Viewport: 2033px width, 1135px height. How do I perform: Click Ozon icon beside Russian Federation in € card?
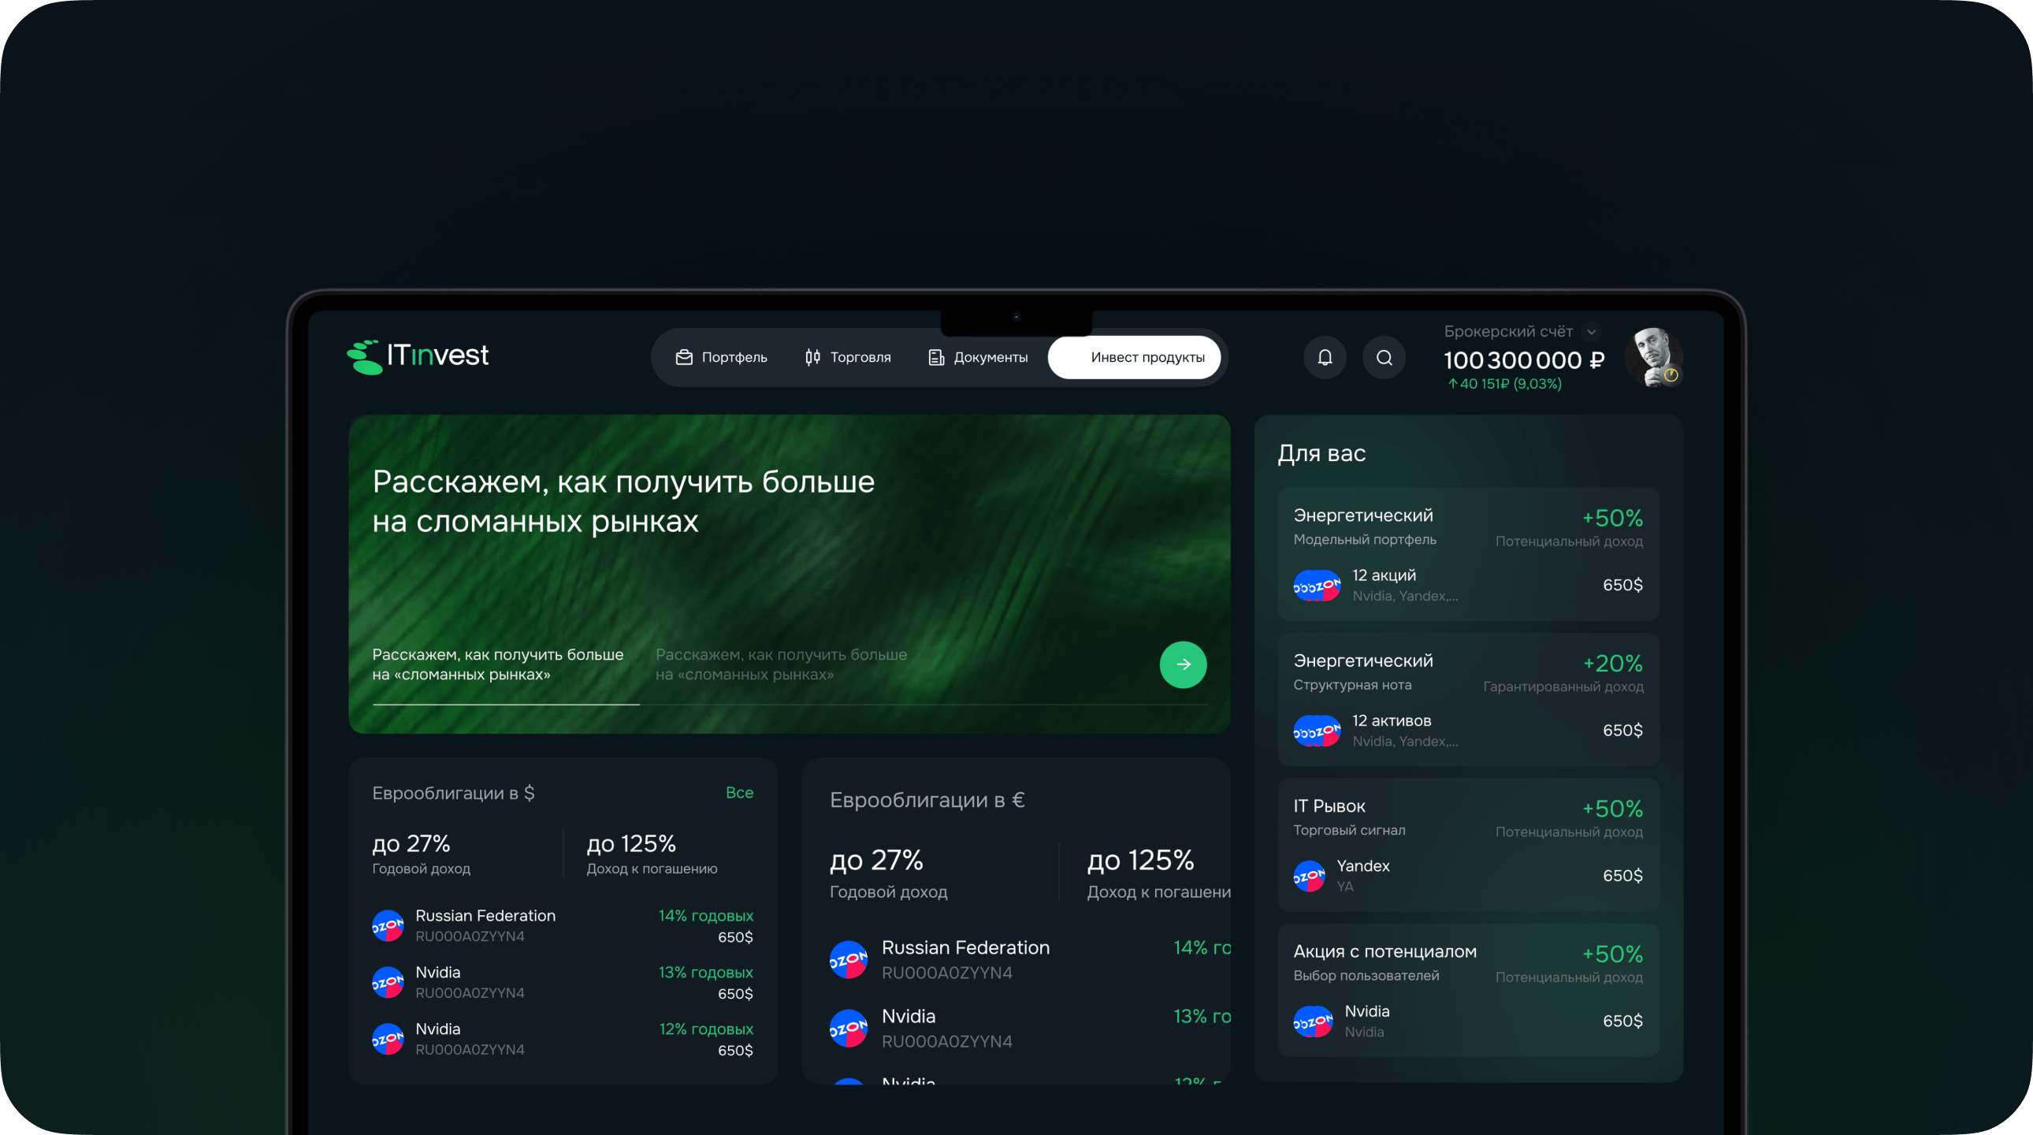point(849,960)
